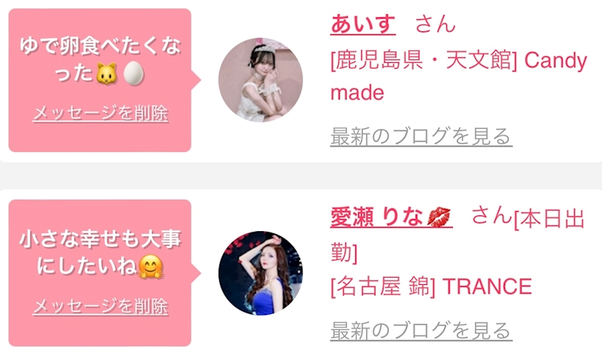Open 愛瀬 りな round profile photo
Screen dimensions: 602x355
click(x=260, y=273)
